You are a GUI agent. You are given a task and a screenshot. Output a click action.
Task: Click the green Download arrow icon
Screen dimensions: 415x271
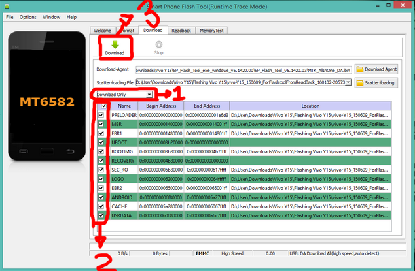coord(115,44)
